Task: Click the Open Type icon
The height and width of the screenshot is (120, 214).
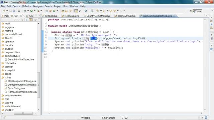Action: click(63, 11)
